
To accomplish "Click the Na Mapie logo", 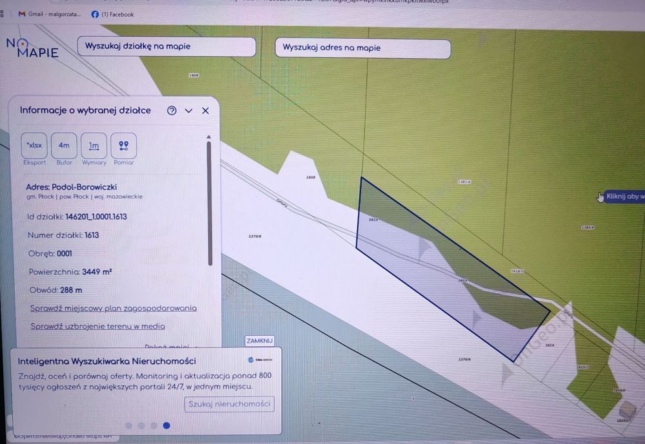I will (32, 48).
